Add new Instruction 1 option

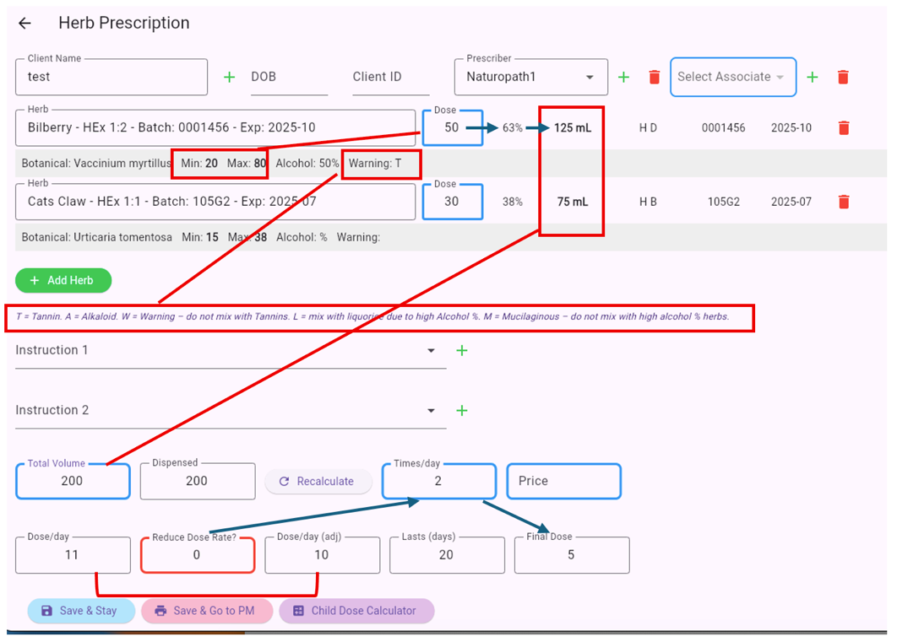[462, 351]
